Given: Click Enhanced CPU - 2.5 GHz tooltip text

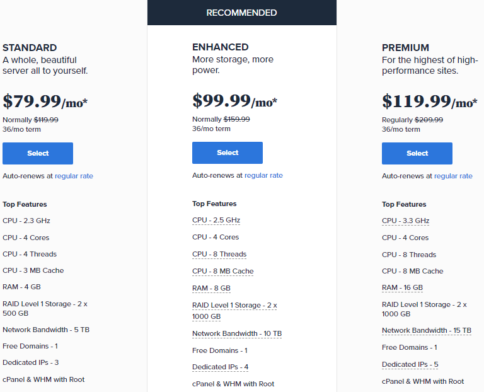Looking at the screenshot, I should pyautogui.click(x=216, y=220).
